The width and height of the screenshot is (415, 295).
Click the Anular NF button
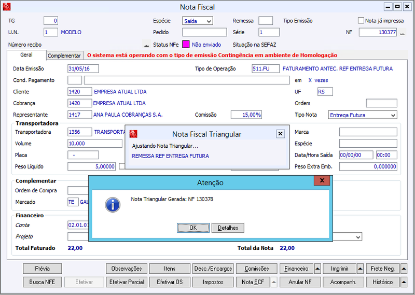click(300, 282)
